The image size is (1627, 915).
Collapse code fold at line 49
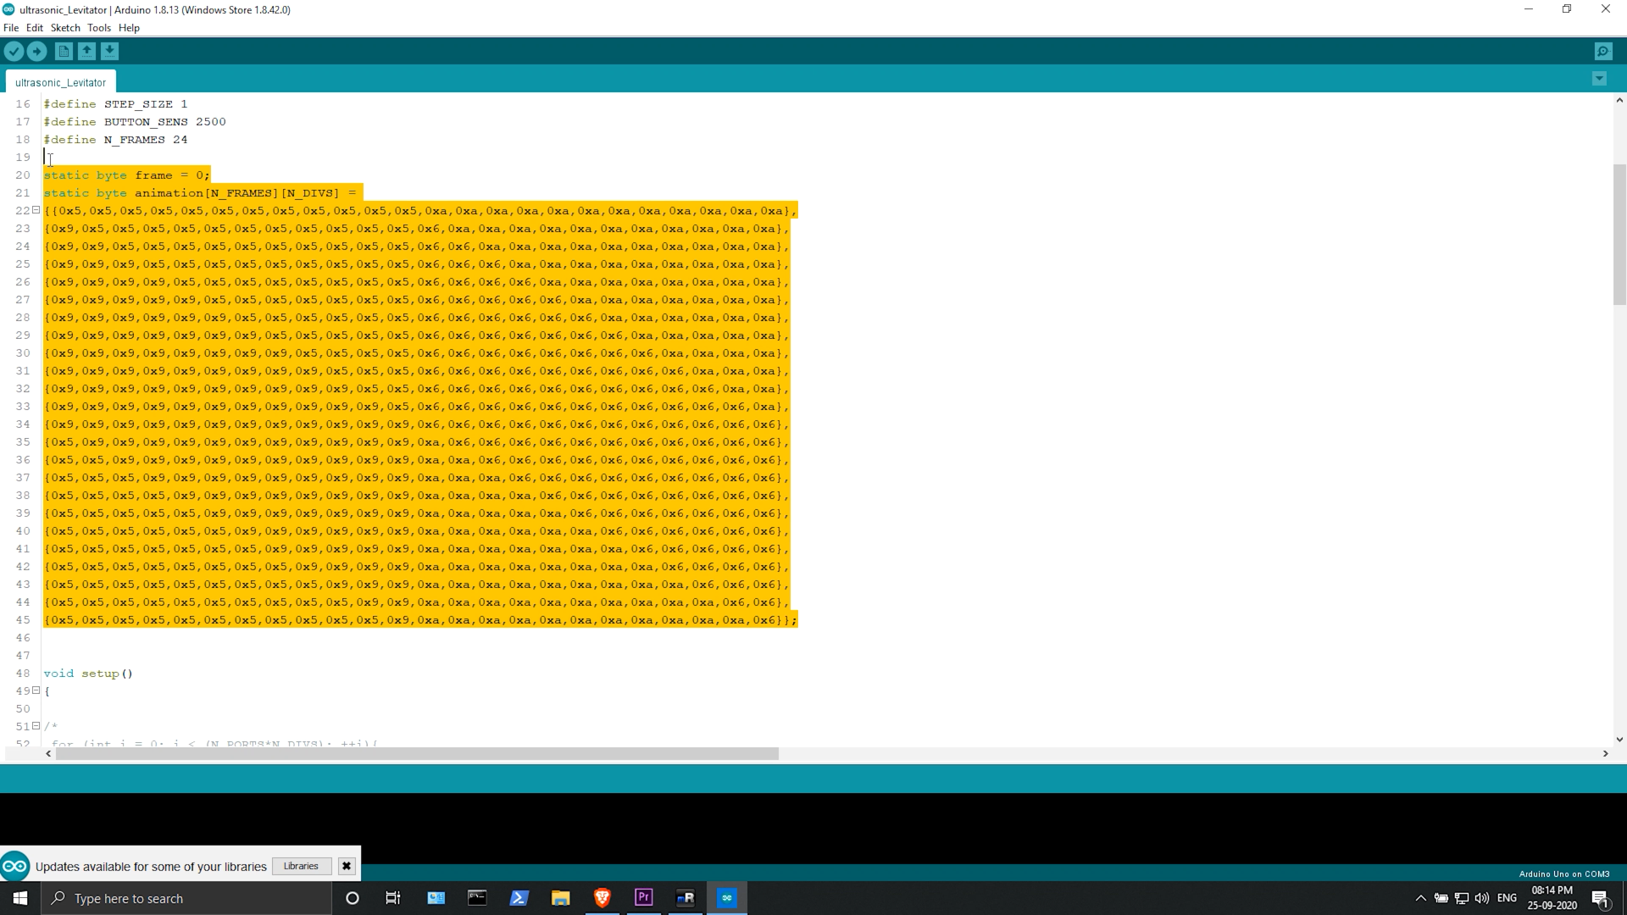point(36,690)
